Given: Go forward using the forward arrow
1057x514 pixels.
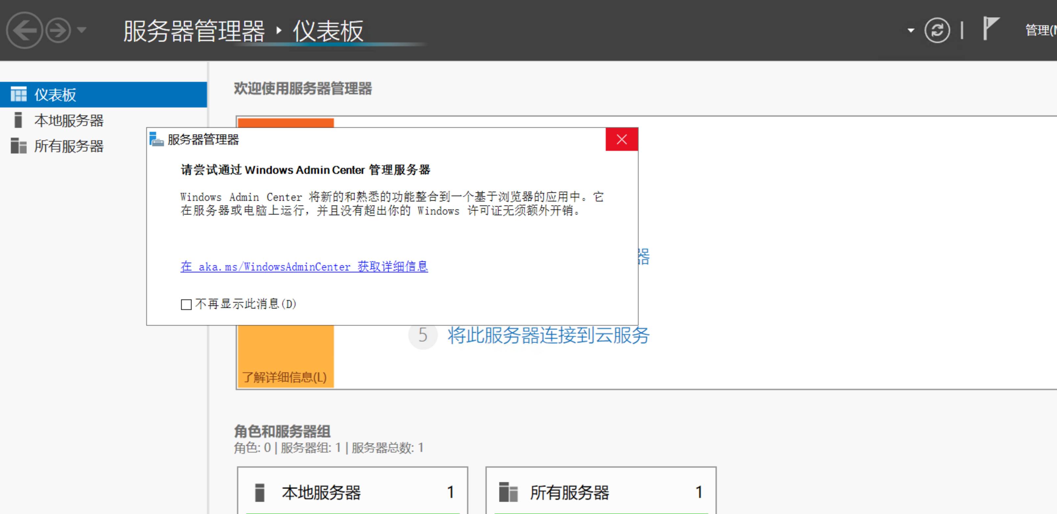Looking at the screenshot, I should (58, 30).
